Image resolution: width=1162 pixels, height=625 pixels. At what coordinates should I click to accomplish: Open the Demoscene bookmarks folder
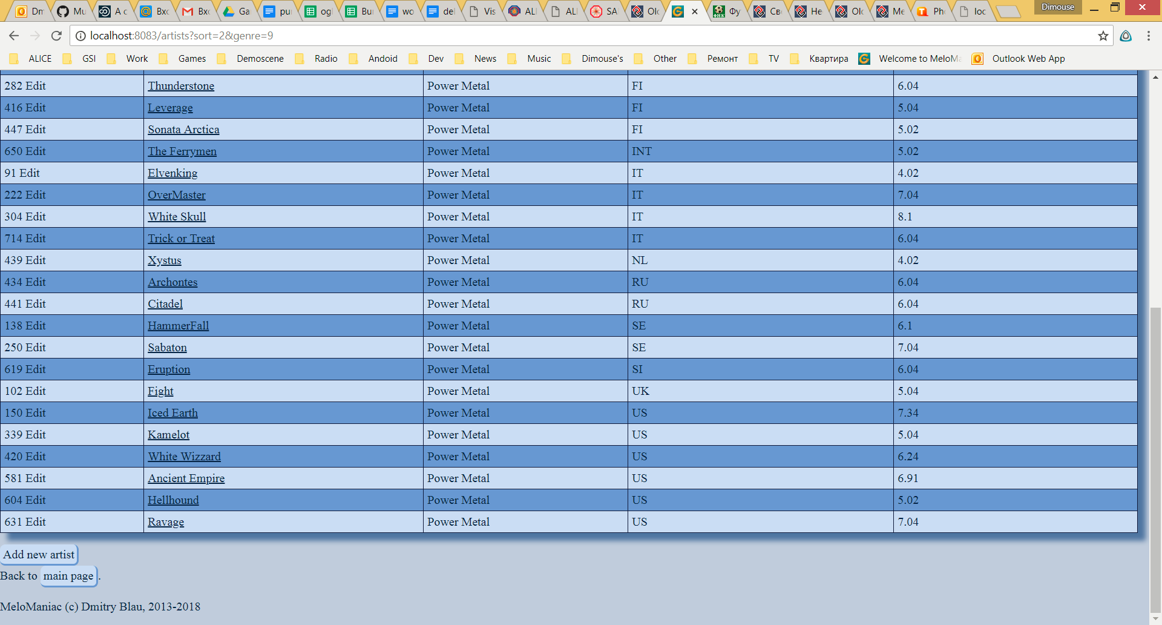tap(251, 59)
